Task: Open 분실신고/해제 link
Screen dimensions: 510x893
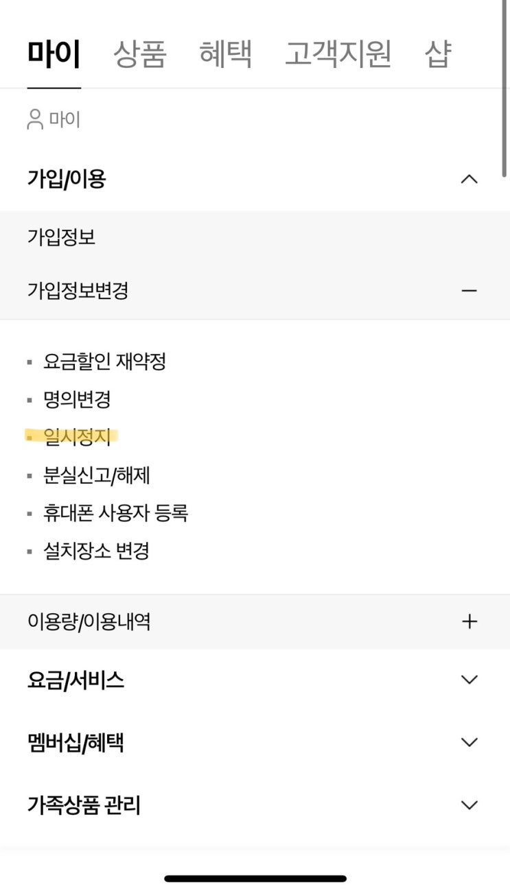Action: [x=96, y=475]
